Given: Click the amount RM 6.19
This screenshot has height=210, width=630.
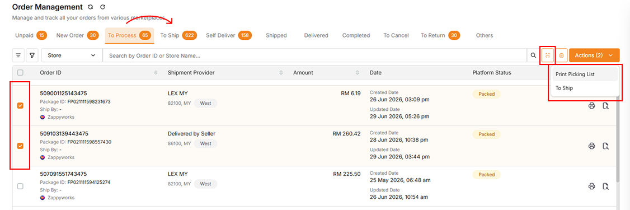Looking at the screenshot, I should pos(351,94).
